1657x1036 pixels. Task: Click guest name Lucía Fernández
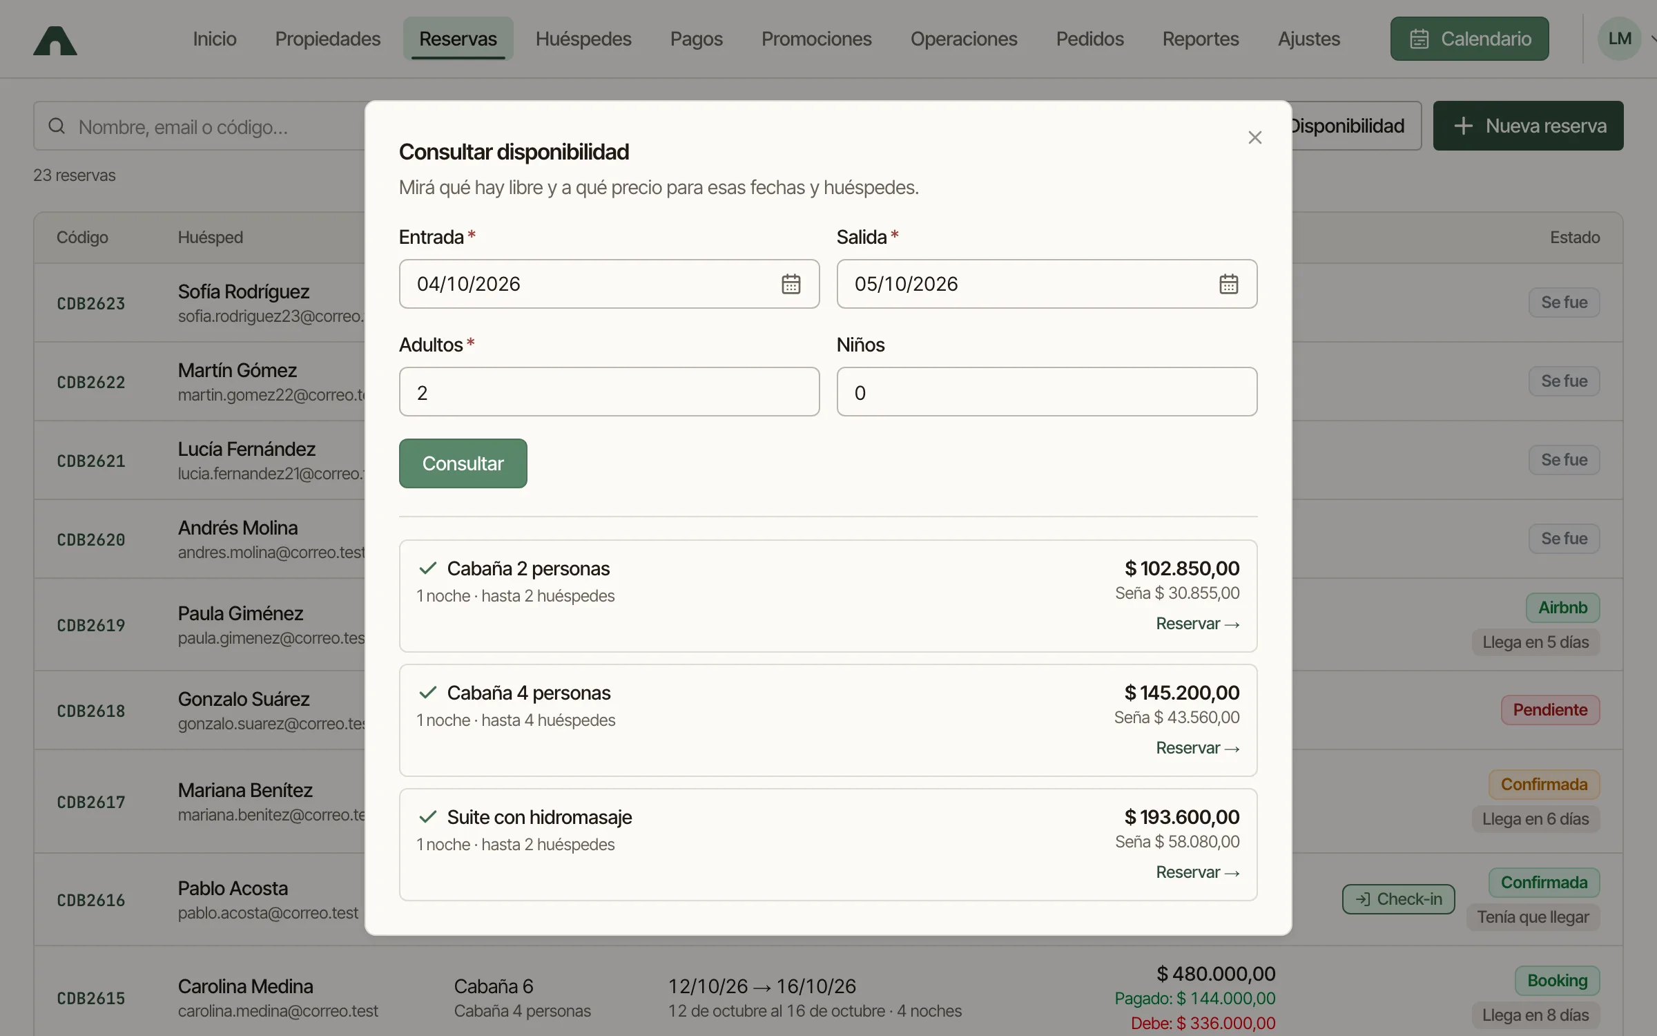click(x=246, y=449)
